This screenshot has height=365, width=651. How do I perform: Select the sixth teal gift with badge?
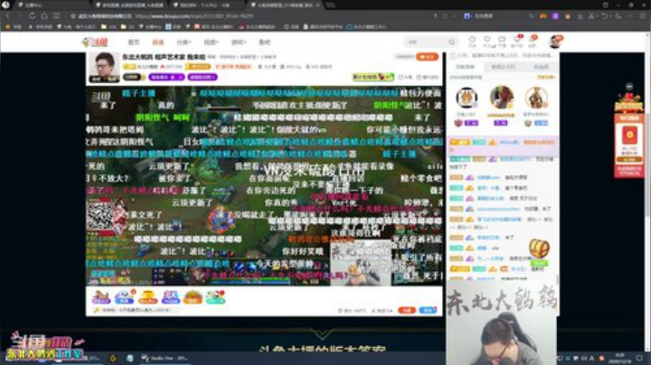[x=215, y=297]
